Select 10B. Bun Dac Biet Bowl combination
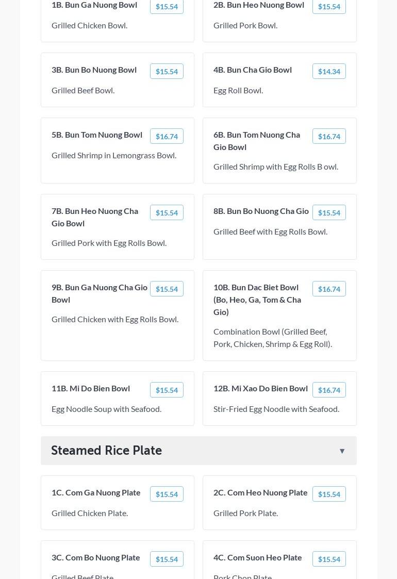The width and height of the screenshot is (397, 579). pos(257,300)
